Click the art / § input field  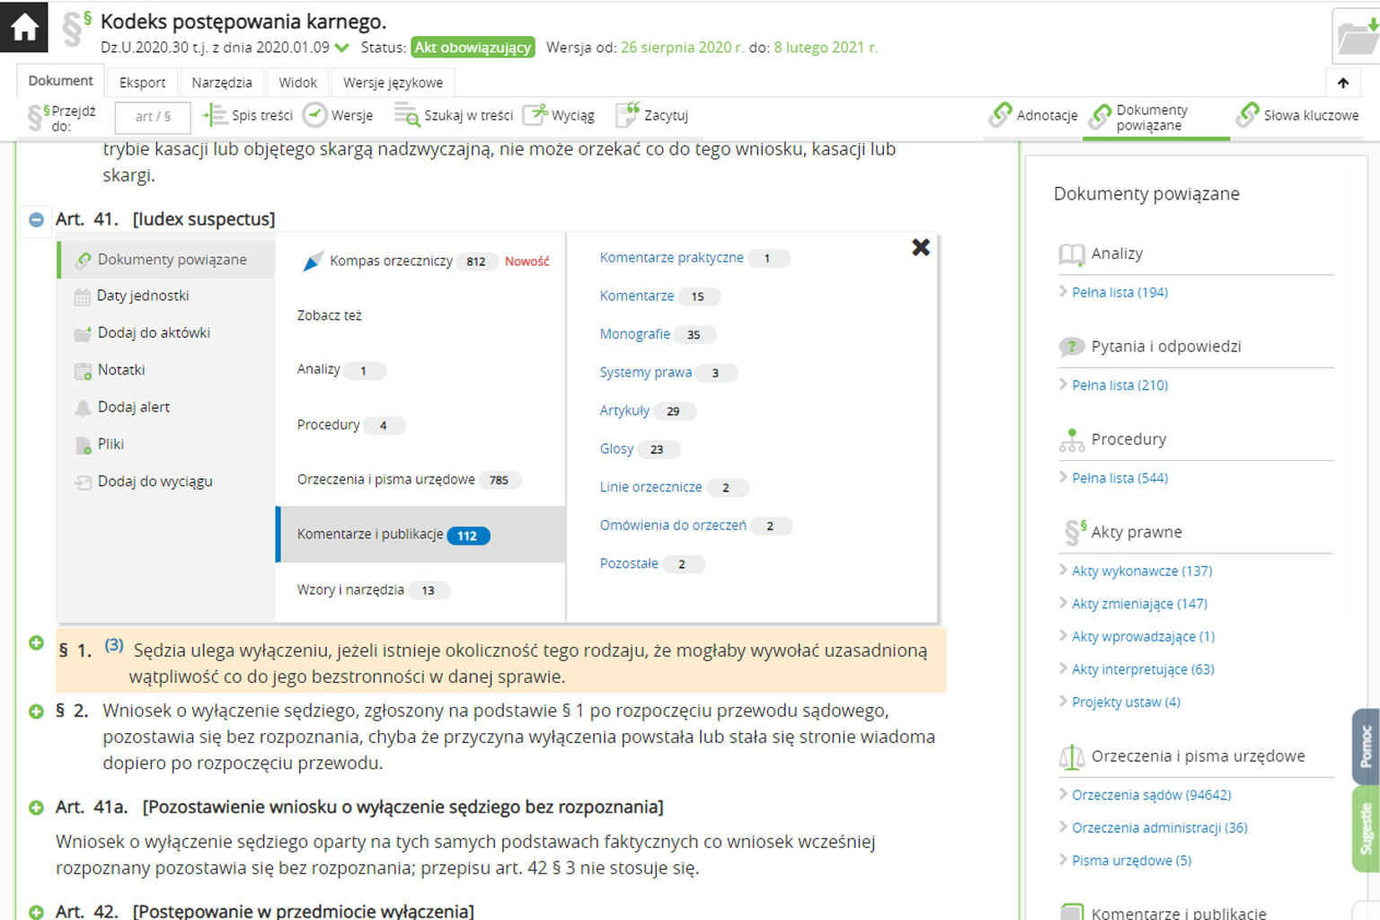coord(153,117)
